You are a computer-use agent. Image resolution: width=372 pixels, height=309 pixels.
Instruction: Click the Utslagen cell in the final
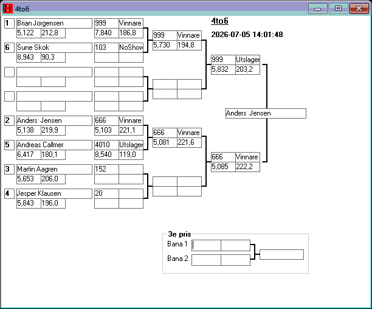tap(247, 60)
